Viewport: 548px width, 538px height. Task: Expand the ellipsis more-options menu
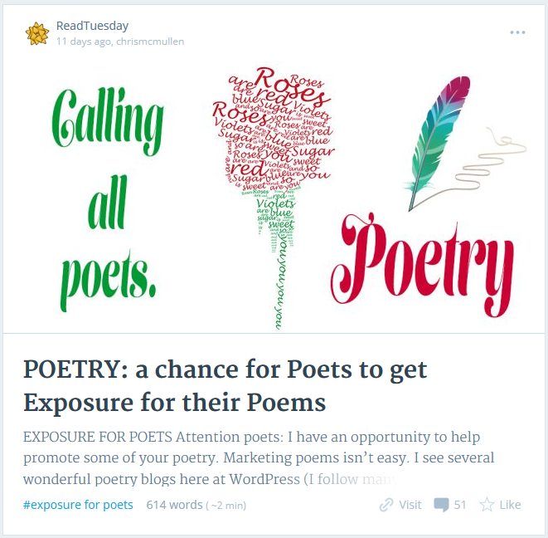pyautogui.click(x=518, y=32)
